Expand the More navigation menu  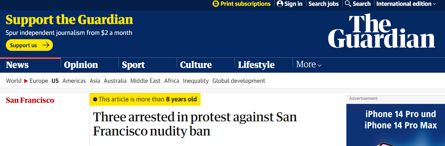click(x=309, y=65)
